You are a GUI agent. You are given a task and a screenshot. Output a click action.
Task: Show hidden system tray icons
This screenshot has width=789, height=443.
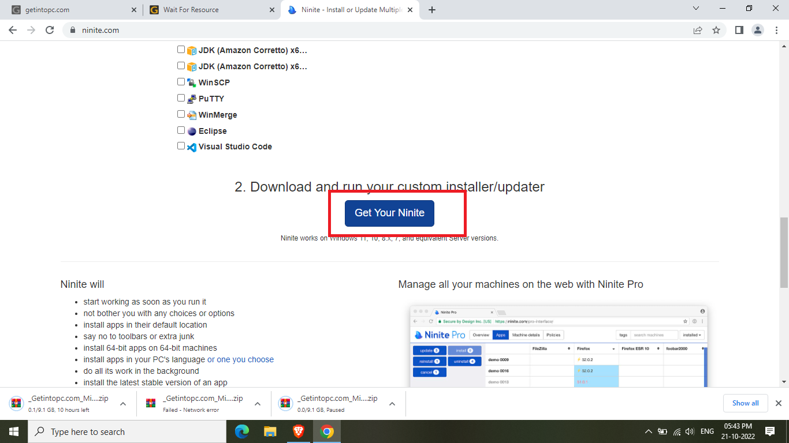tap(648, 431)
